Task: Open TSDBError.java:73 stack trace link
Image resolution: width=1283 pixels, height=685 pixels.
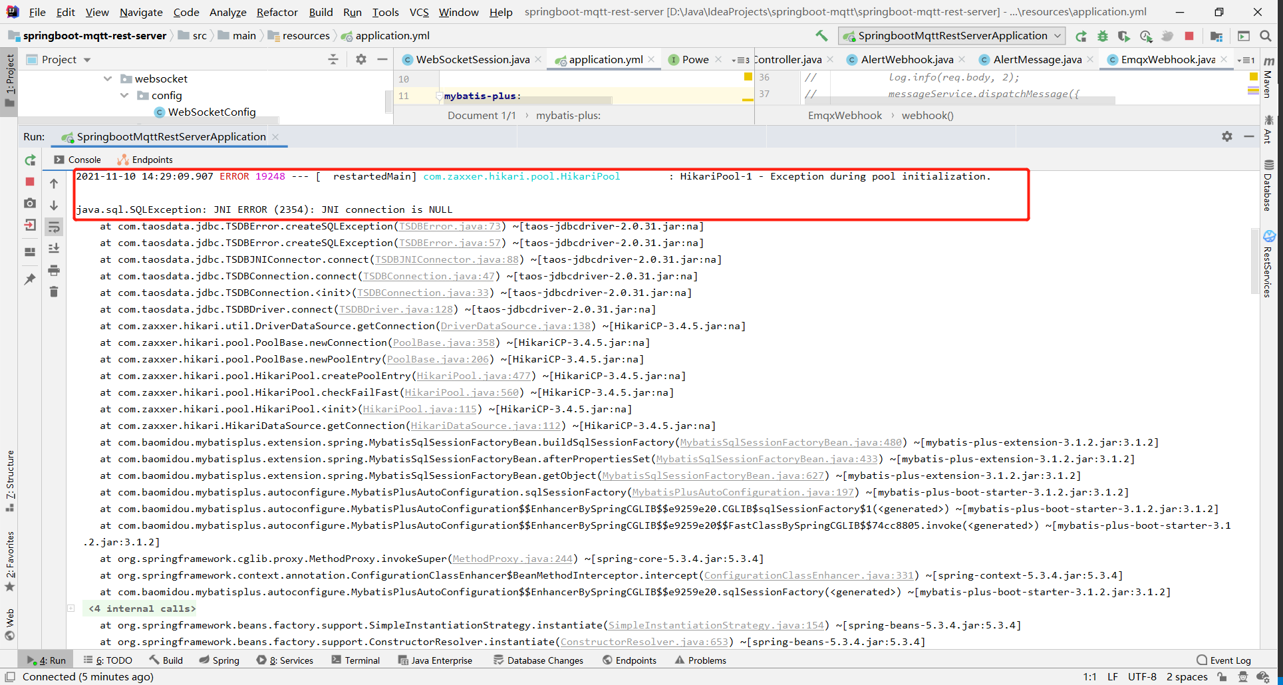Action: (x=450, y=226)
